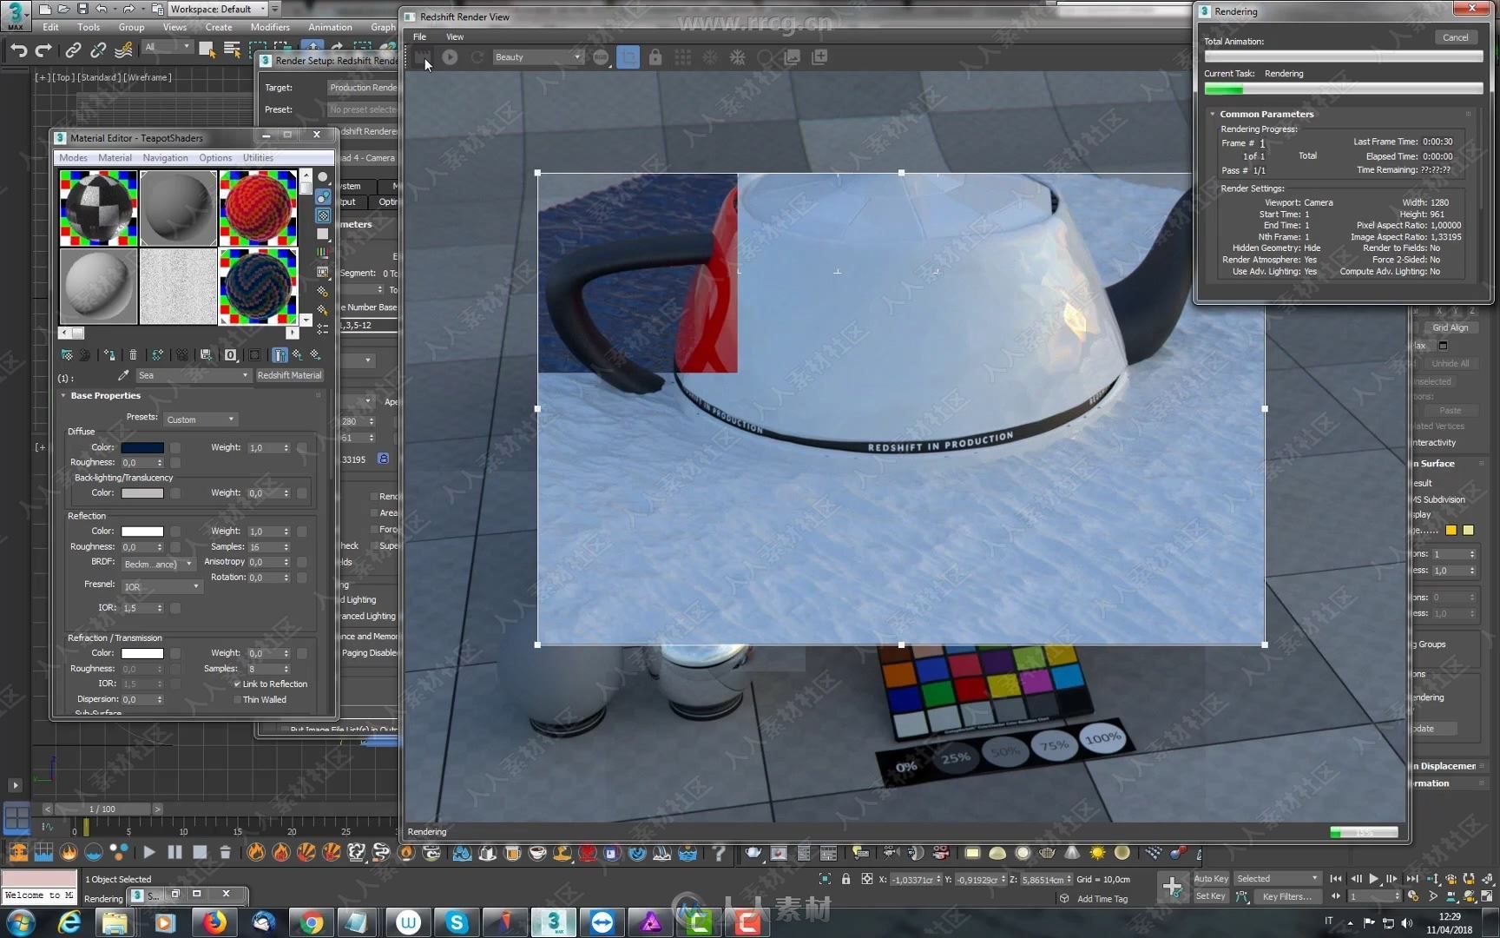Click play animation button in transport controls

[x=1374, y=879]
